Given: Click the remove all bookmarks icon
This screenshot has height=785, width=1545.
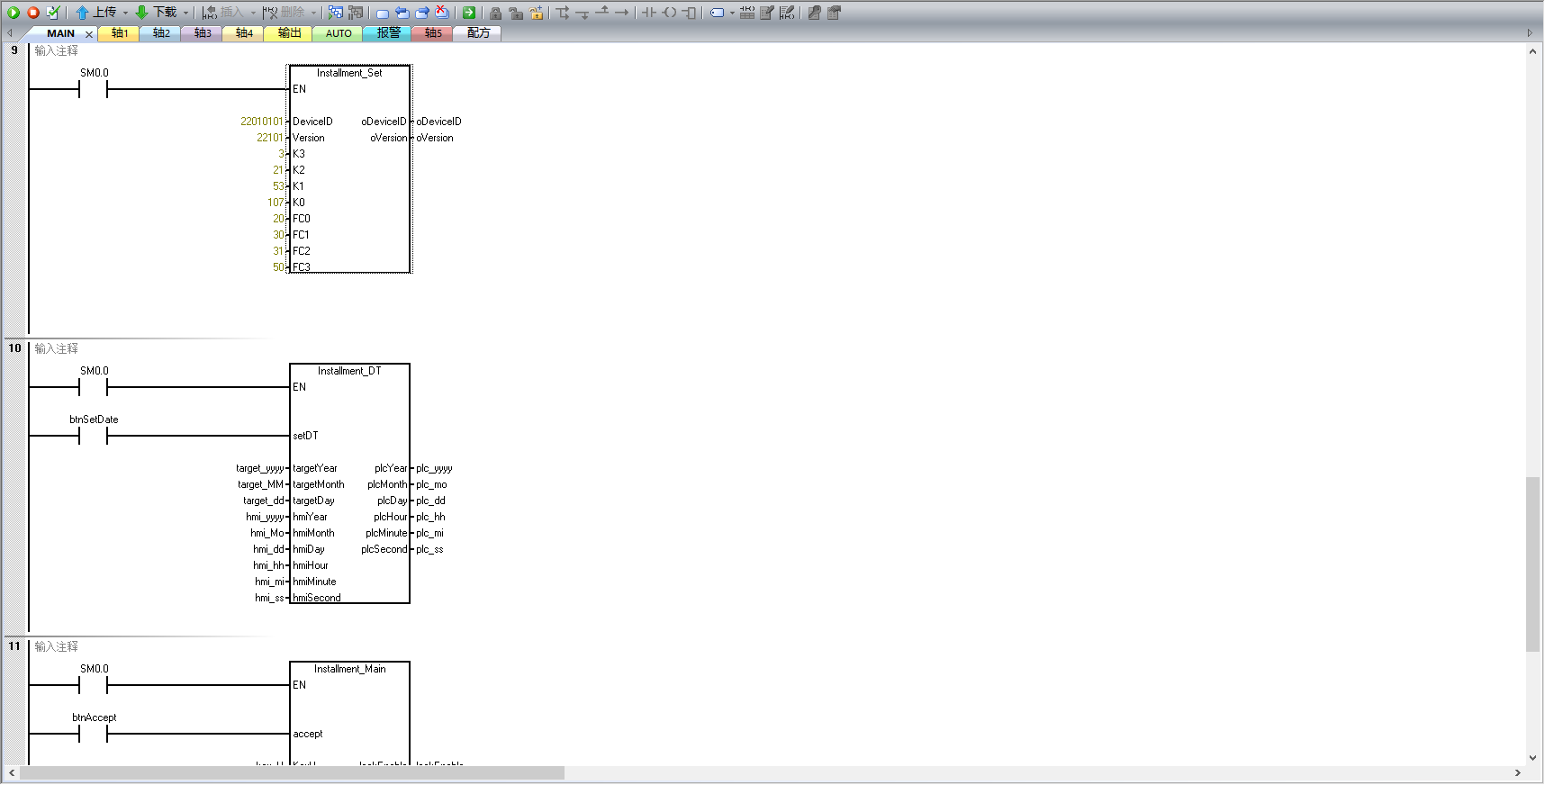Looking at the screenshot, I should click(x=442, y=13).
